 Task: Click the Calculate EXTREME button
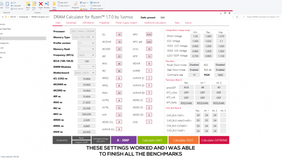214,140
